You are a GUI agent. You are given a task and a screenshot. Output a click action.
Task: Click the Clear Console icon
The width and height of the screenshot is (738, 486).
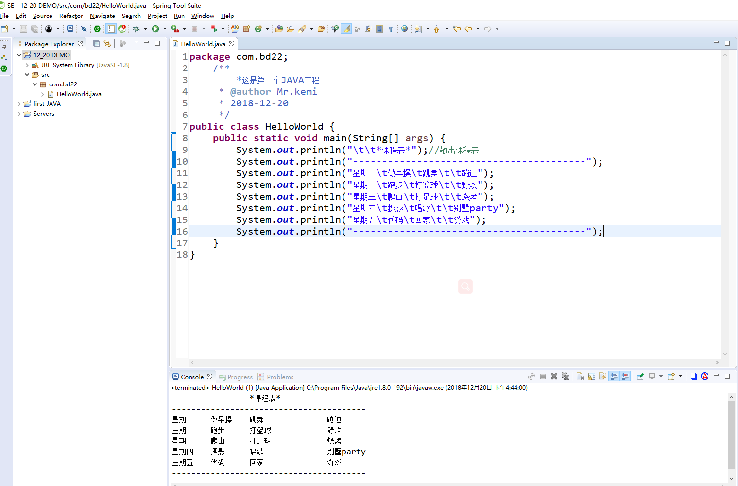pyautogui.click(x=580, y=376)
